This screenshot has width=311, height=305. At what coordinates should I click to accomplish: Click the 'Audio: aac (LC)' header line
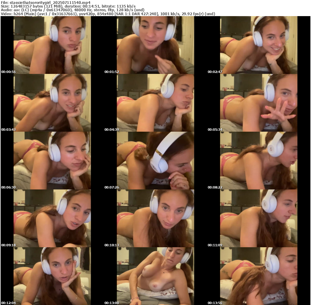click(73, 10)
